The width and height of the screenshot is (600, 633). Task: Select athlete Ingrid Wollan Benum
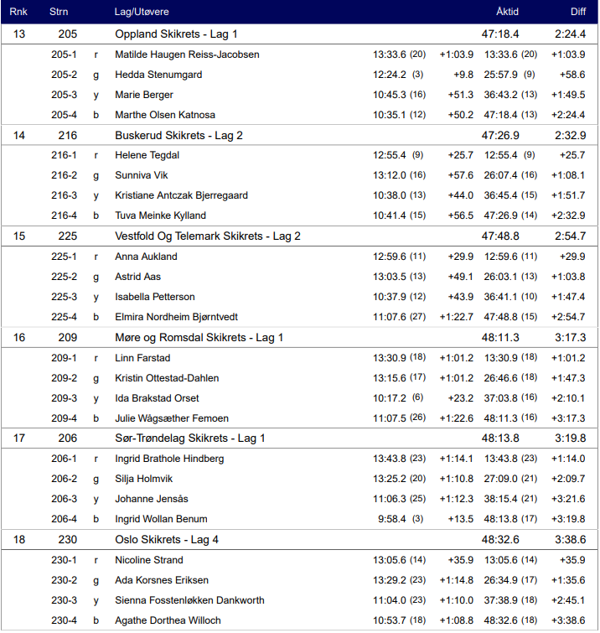(x=161, y=519)
